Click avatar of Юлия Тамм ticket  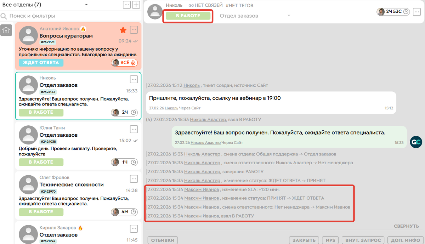click(x=28, y=135)
